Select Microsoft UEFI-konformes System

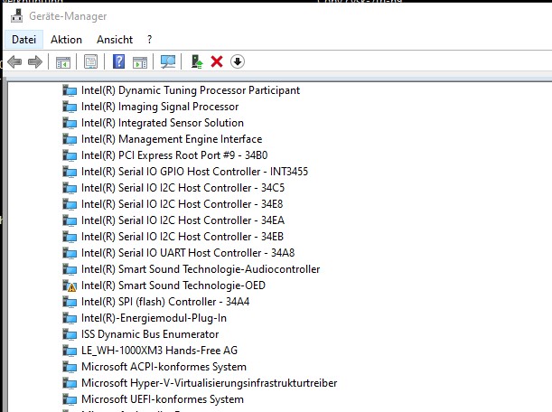[163, 399]
